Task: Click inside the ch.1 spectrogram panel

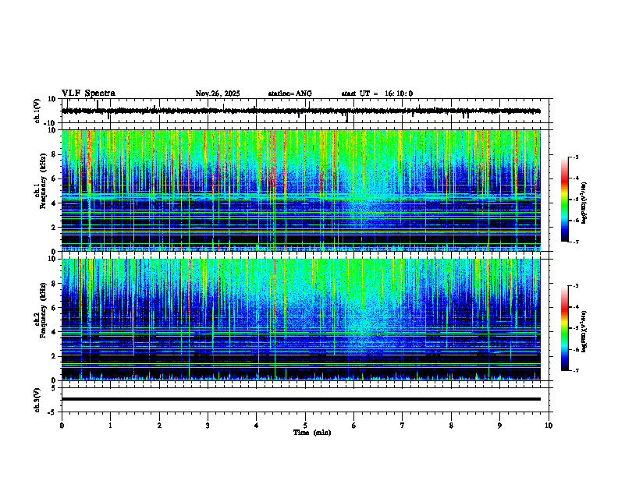Action: [301, 190]
